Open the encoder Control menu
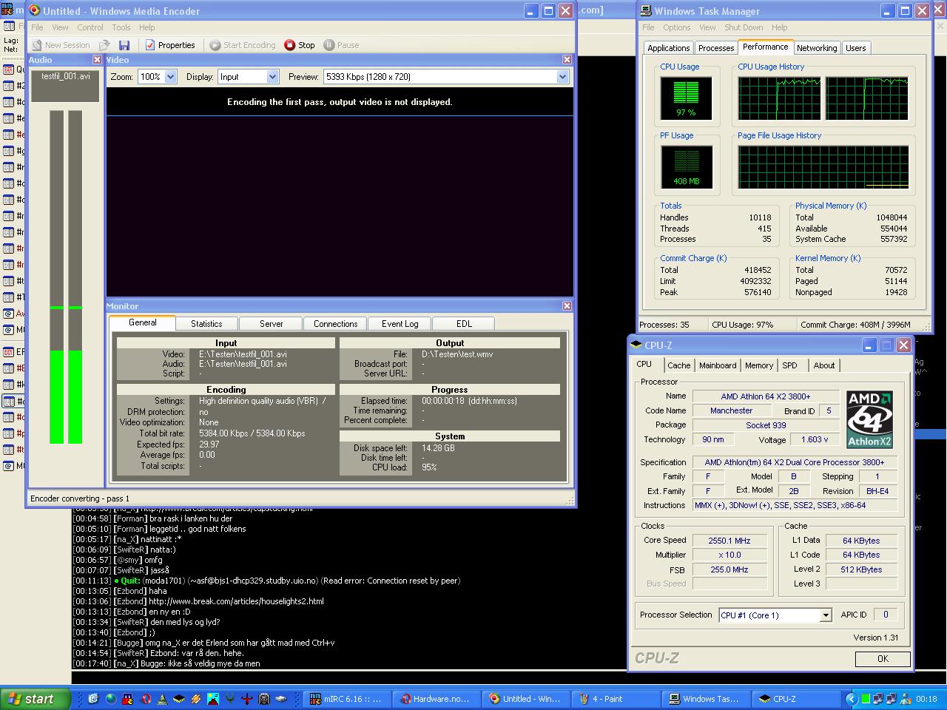947x710 pixels. 90,27
